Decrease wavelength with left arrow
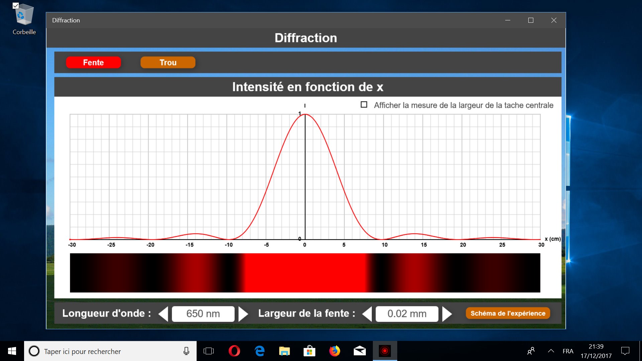Viewport: 642px width, 361px height. (164, 314)
